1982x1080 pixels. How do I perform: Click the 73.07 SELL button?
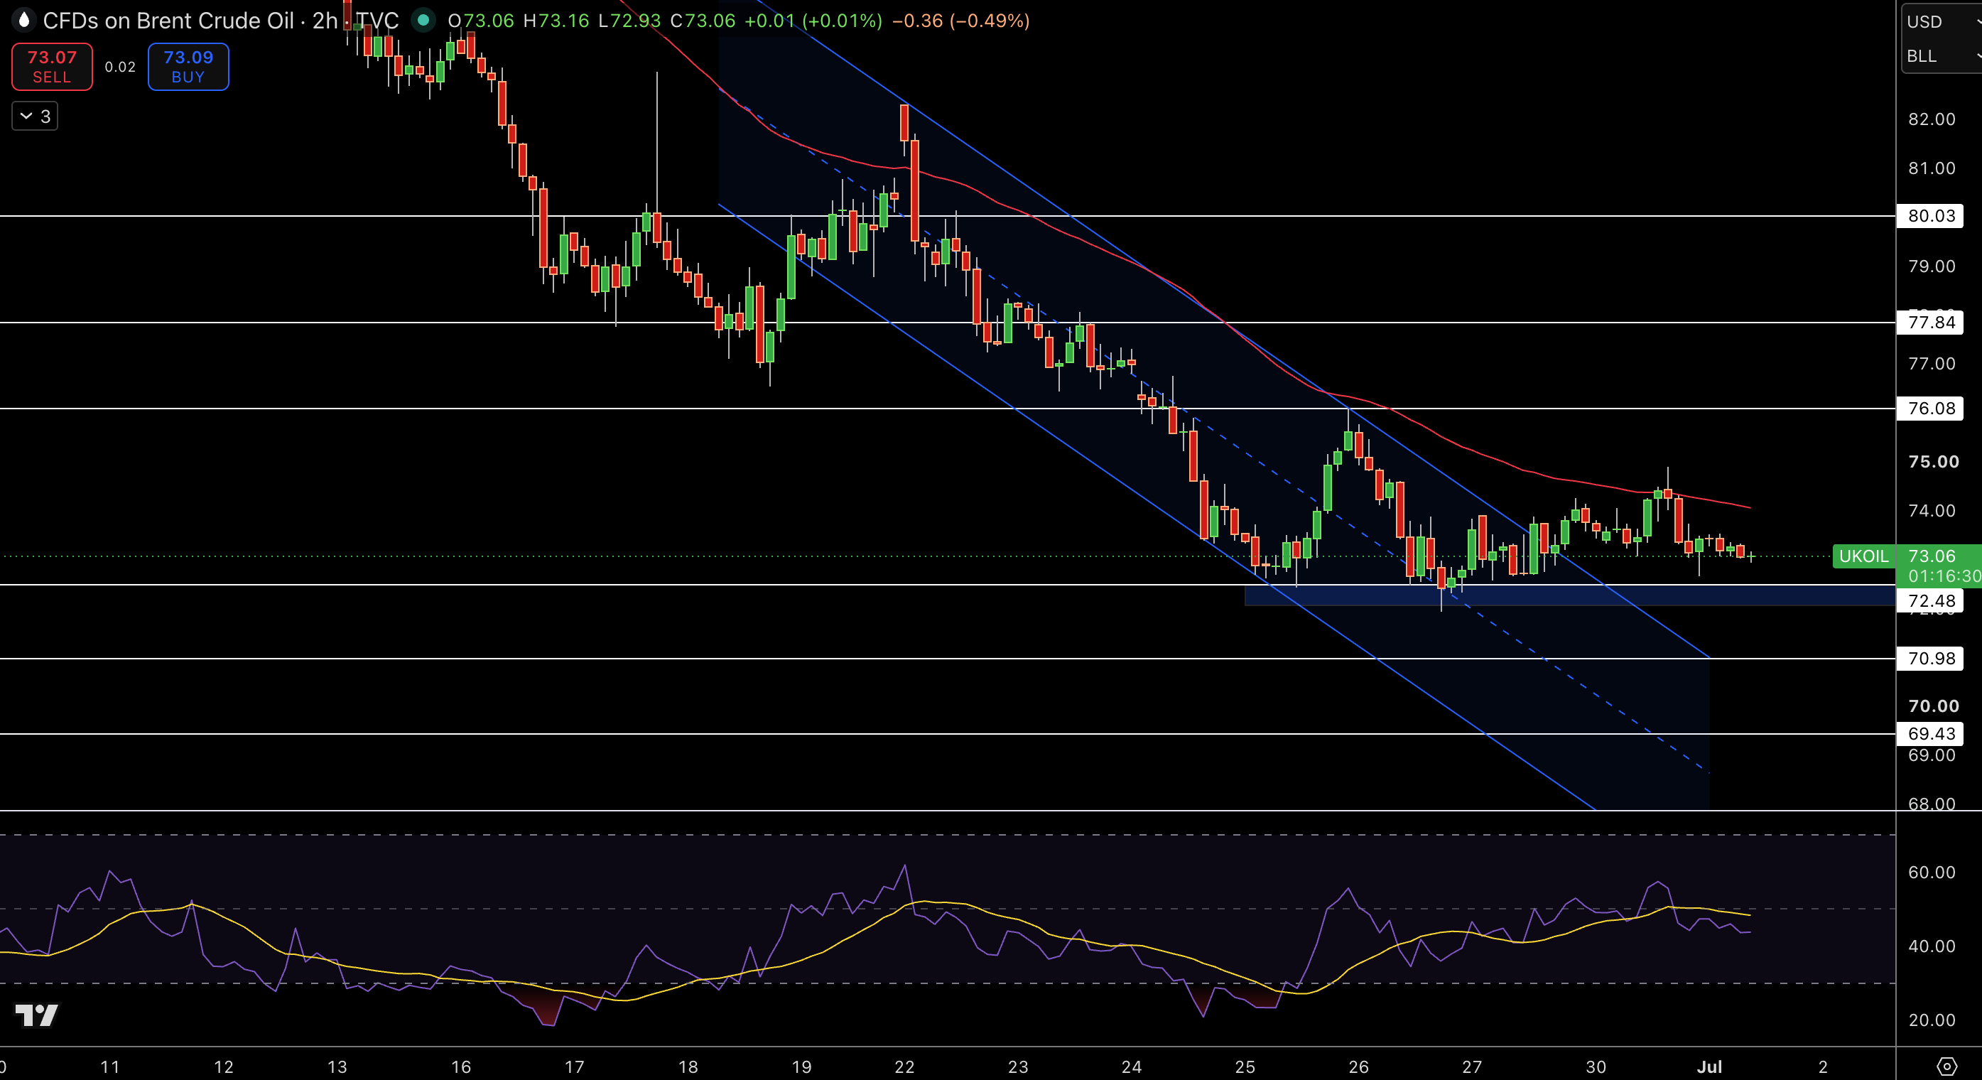pyautogui.click(x=52, y=67)
